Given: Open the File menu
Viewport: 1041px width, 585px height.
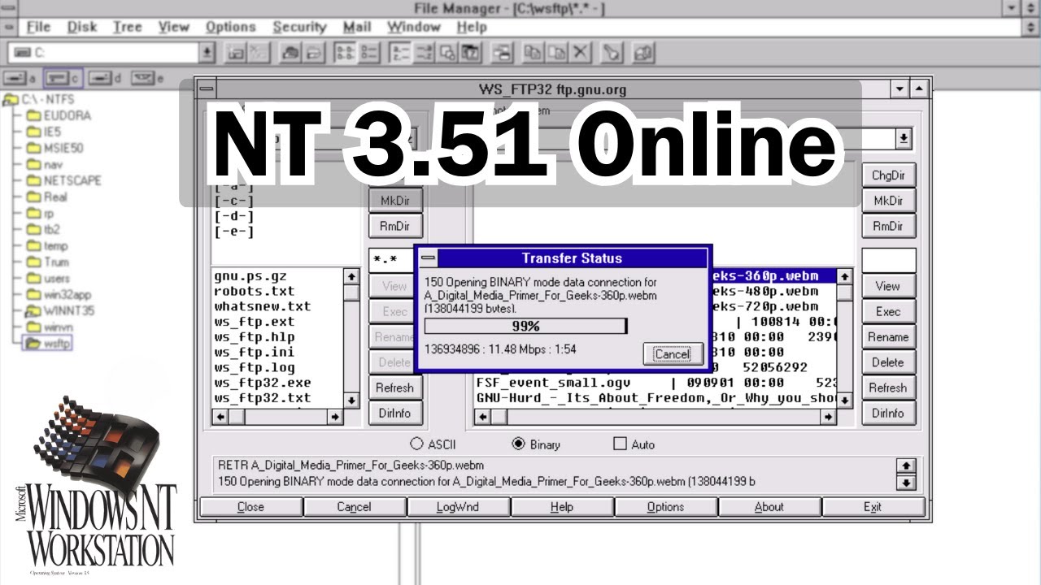Looking at the screenshot, I should point(38,27).
